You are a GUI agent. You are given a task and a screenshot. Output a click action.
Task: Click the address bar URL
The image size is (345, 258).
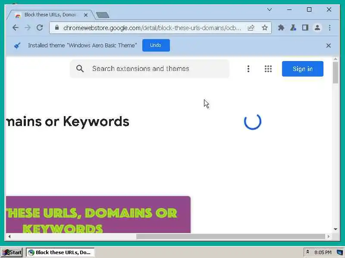click(x=152, y=28)
